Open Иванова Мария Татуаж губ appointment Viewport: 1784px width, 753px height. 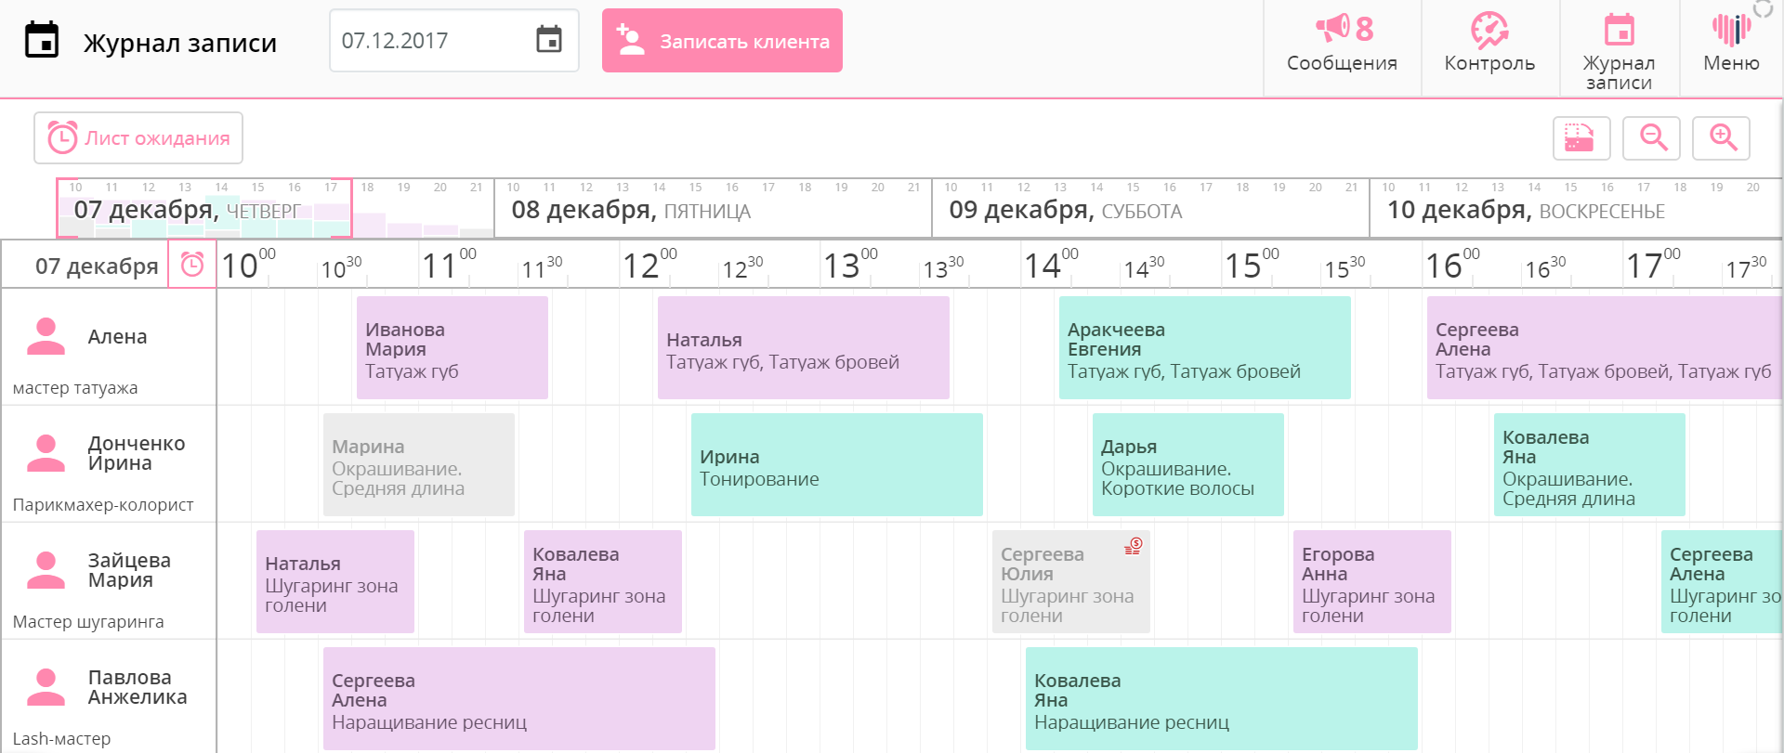tap(453, 349)
